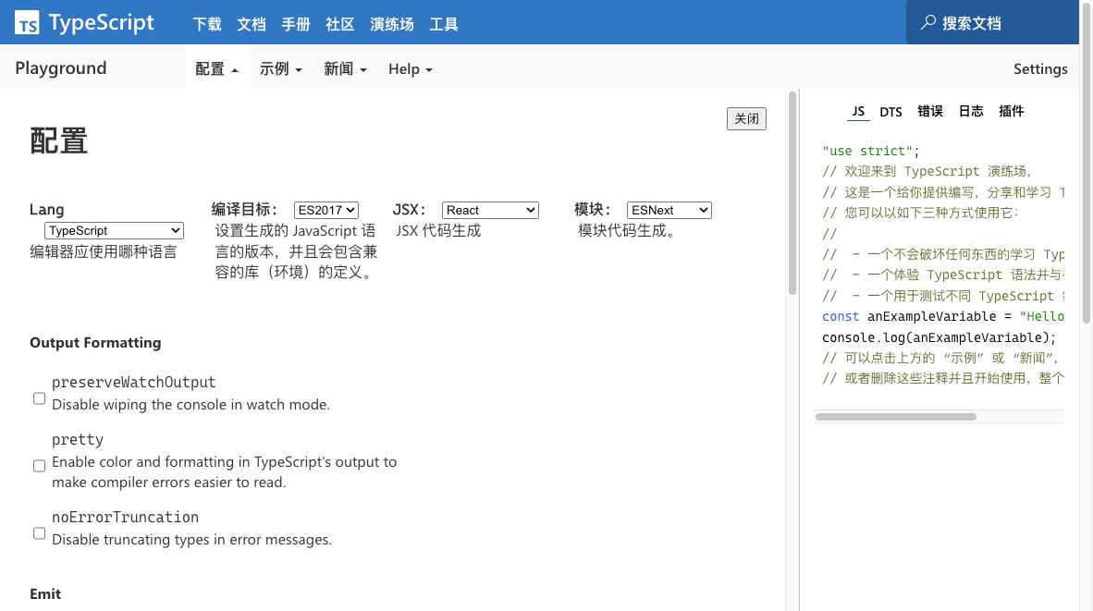Collapse the 配置 menu
Viewport: 1093px width, 611px height.
point(217,69)
